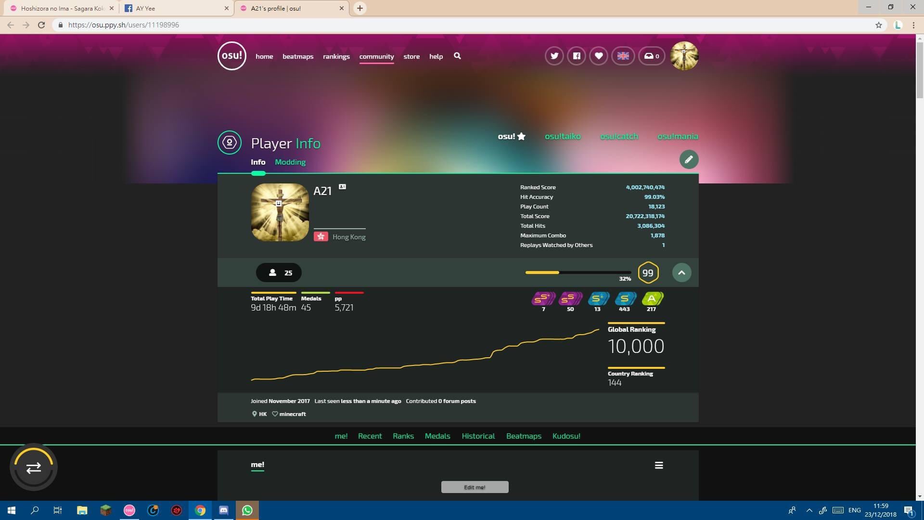Open a new browser tab

359,8
